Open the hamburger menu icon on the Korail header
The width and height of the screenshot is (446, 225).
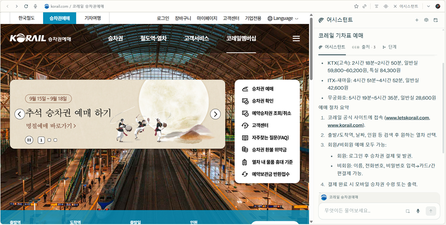(x=296, y=38)
